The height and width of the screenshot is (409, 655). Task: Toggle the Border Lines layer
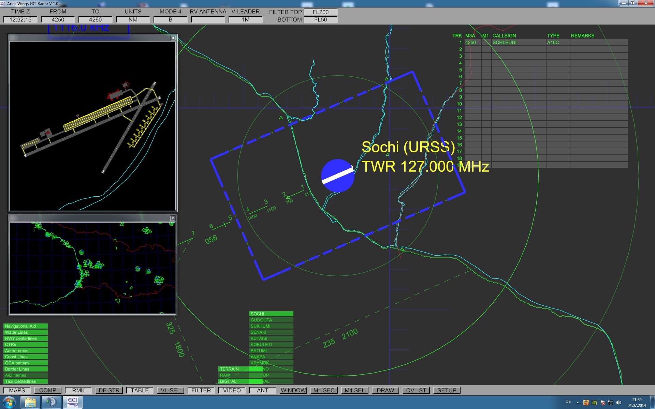click(26, 369)
